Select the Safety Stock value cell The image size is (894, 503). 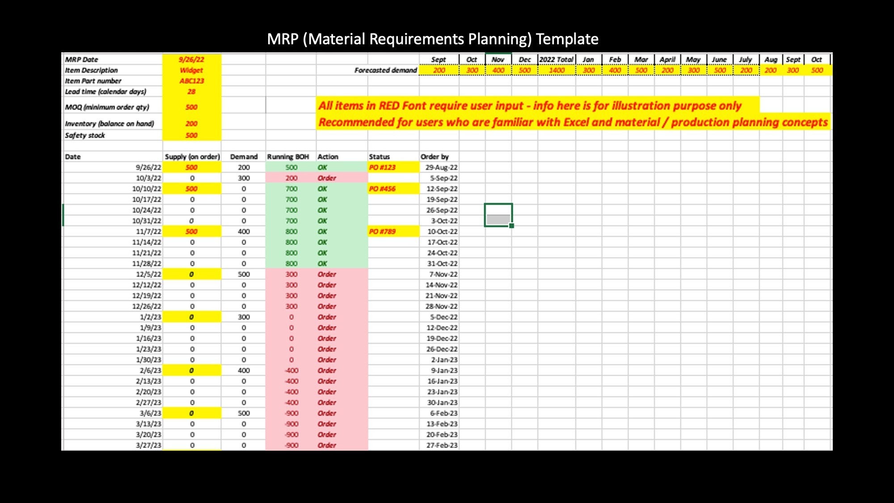(191, 136)
